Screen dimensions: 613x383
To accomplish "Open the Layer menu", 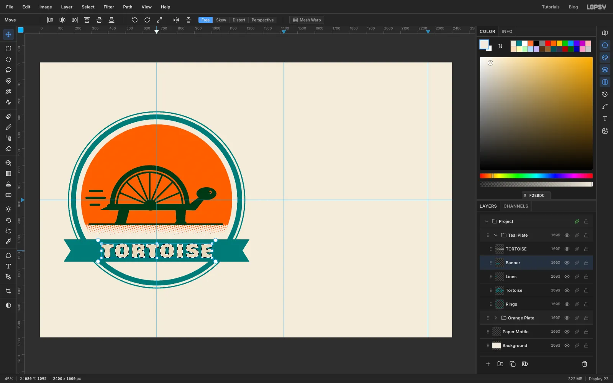I will tap(67, 7).
